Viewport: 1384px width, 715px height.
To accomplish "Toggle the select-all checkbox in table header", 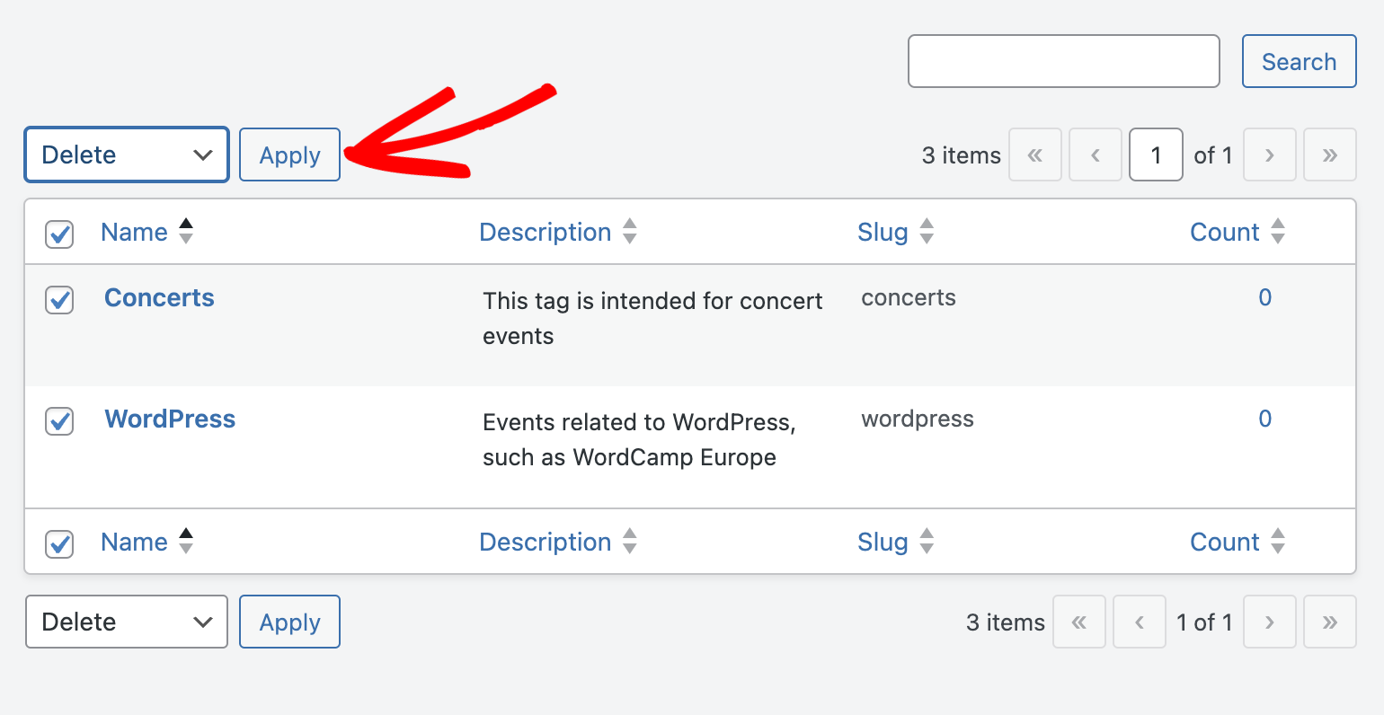I will tap(59, 234).
